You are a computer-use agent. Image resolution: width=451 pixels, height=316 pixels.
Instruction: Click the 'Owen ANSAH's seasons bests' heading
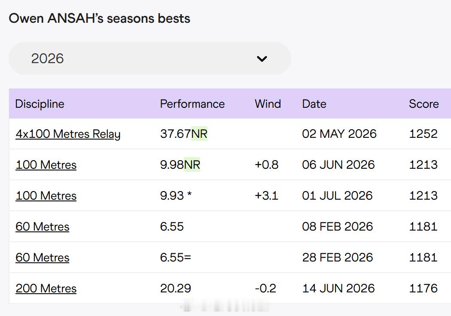pyautogui.click(x=99, y=18)
